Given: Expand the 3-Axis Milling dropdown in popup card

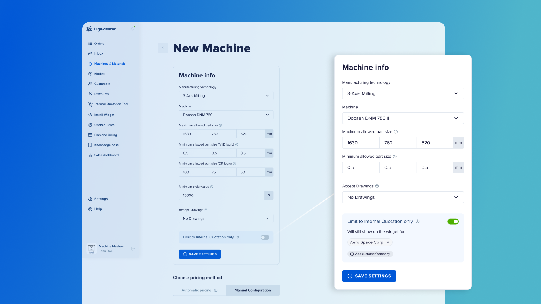Looking at the screenshot, I should [403, 93].
